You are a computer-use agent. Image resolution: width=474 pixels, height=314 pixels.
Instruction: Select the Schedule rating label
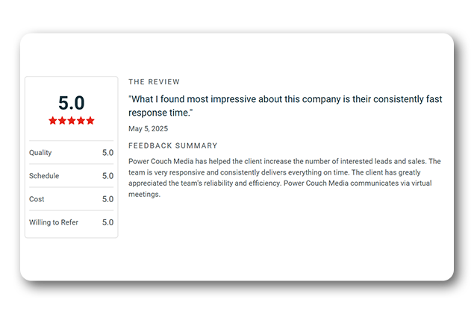point(44,176)
